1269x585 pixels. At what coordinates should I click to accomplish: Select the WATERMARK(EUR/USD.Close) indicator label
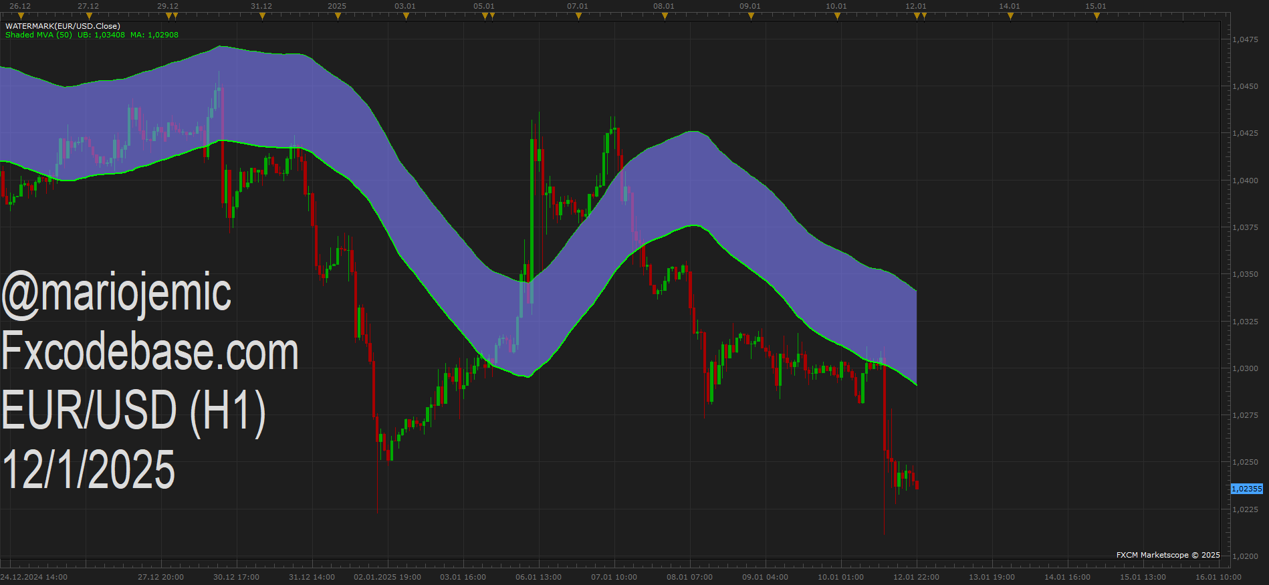pos(63,26)
